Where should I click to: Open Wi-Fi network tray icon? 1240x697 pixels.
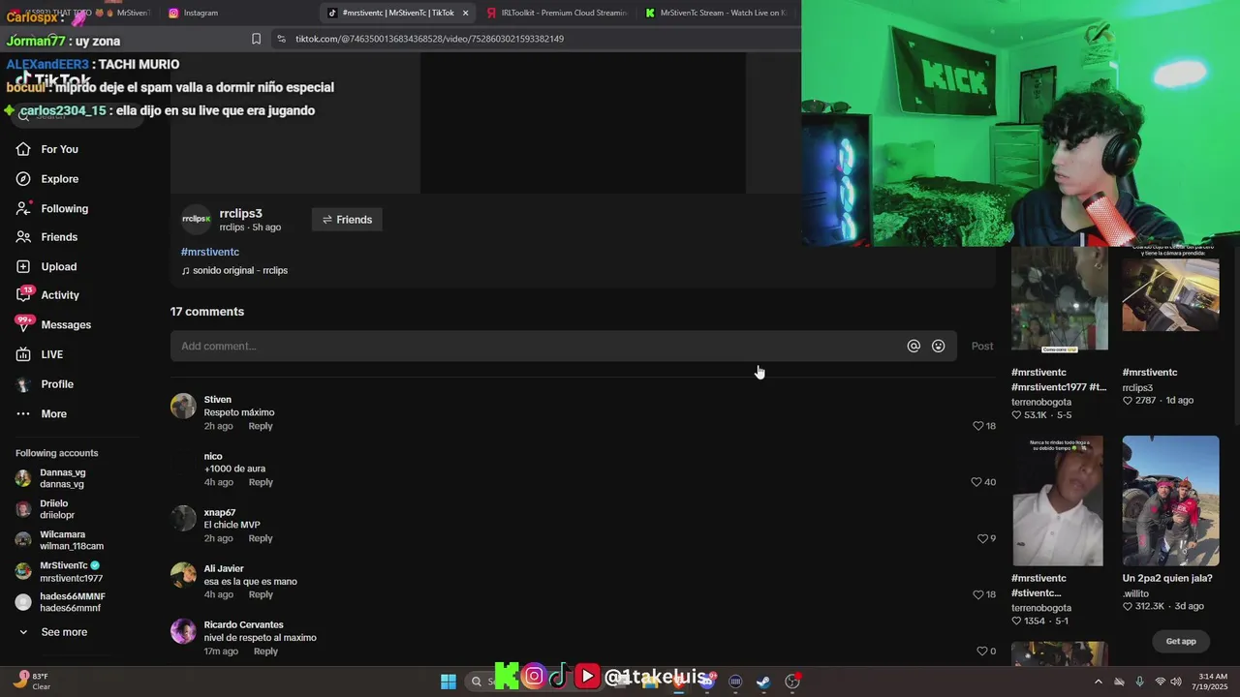point(1160,682)
